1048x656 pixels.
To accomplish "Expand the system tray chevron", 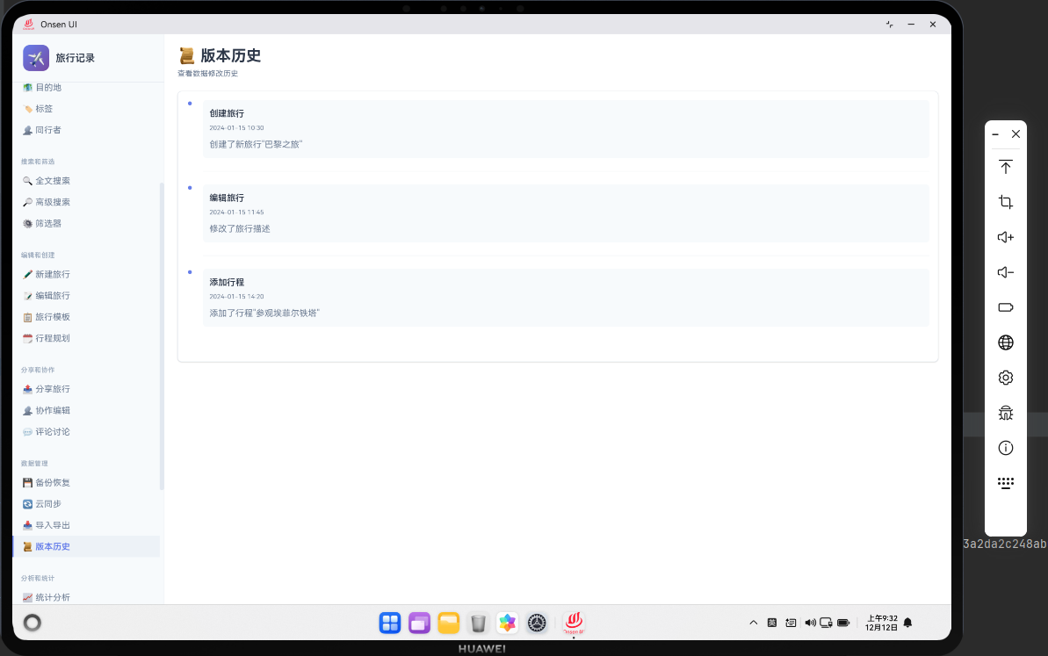I will tap(753, 623).
